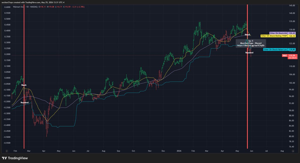This screenshot has height=163, width=300.
Task: Select the Ether Oh-Shock:Rolling VWAP label
Action: pos(274,36)
